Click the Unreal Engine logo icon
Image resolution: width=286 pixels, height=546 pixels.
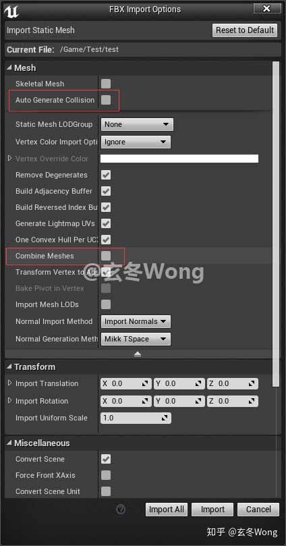point(11,11)
